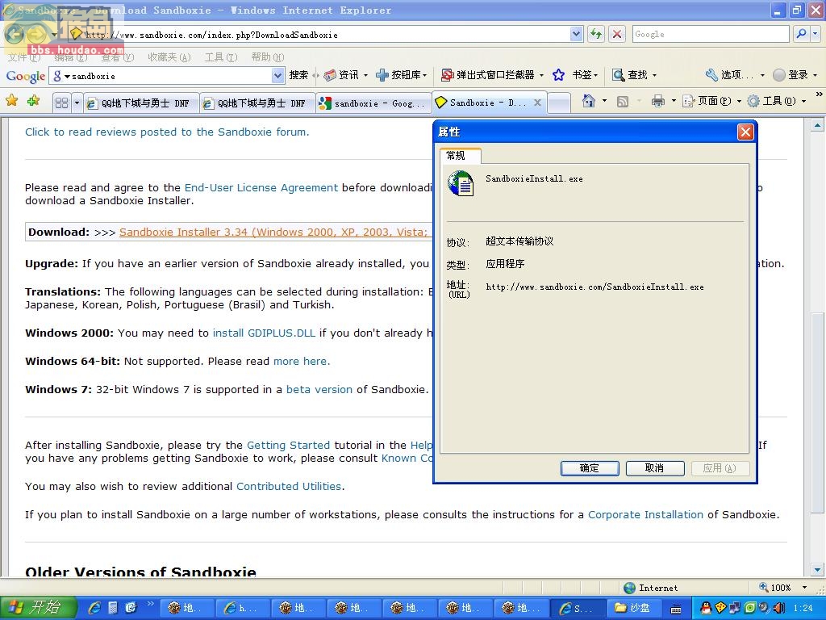This screenshot has height=620, width=826.
Task: Click the page scrollbar down arrow
Action: coord(818,569)
